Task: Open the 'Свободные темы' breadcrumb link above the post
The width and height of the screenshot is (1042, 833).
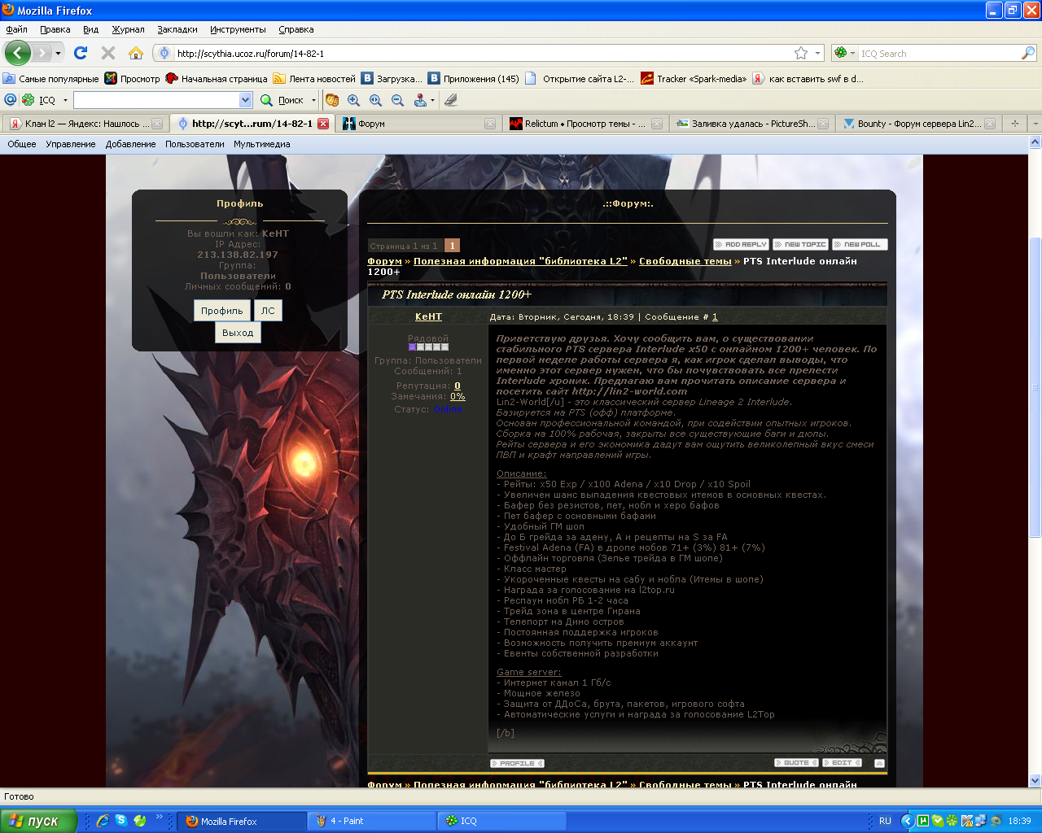Action: 685,261
